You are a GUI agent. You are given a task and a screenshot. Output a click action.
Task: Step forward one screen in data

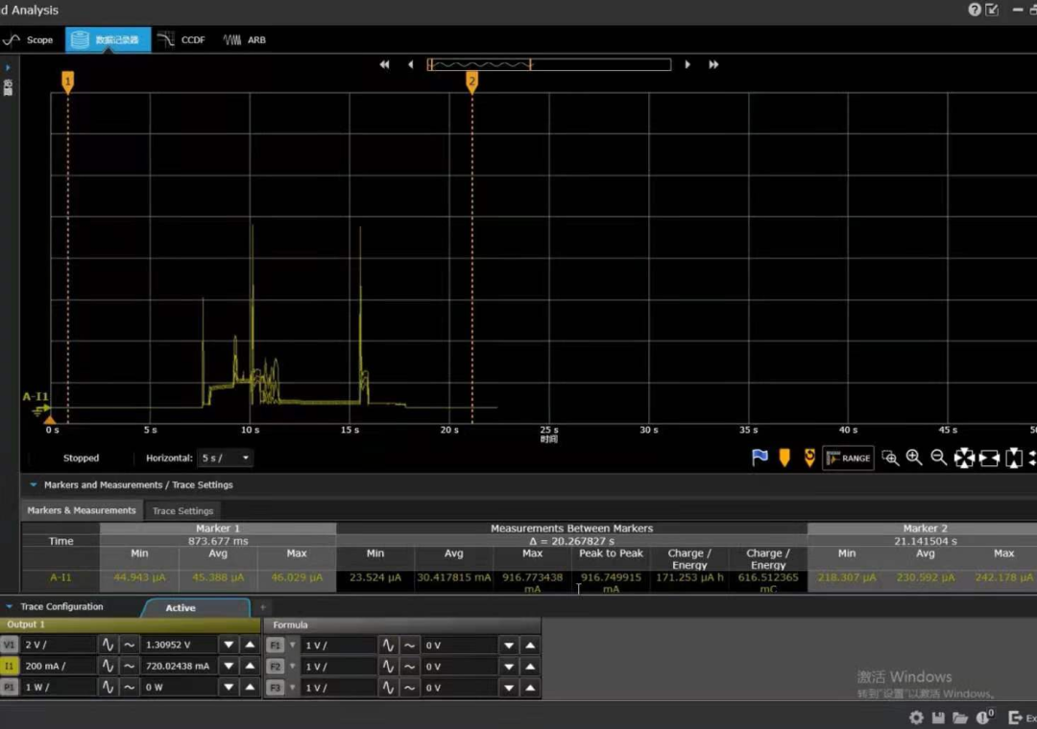[687, 64]
